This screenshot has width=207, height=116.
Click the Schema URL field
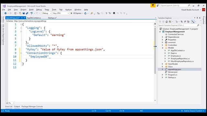84,21
